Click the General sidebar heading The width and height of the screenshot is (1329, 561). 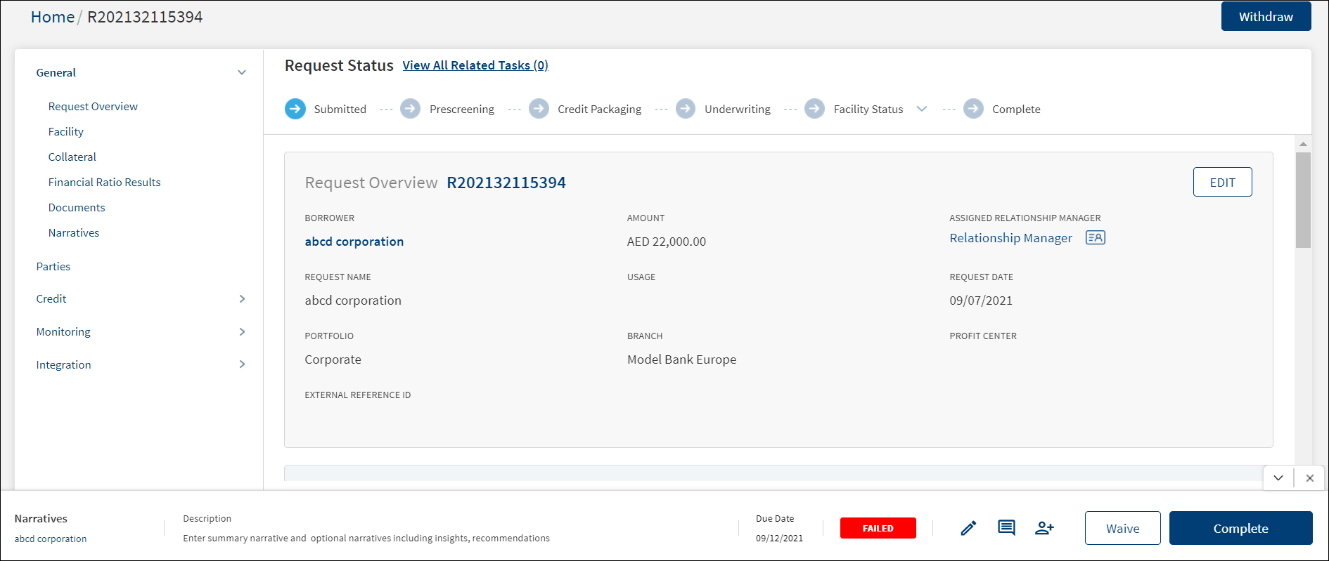(56, 73)
